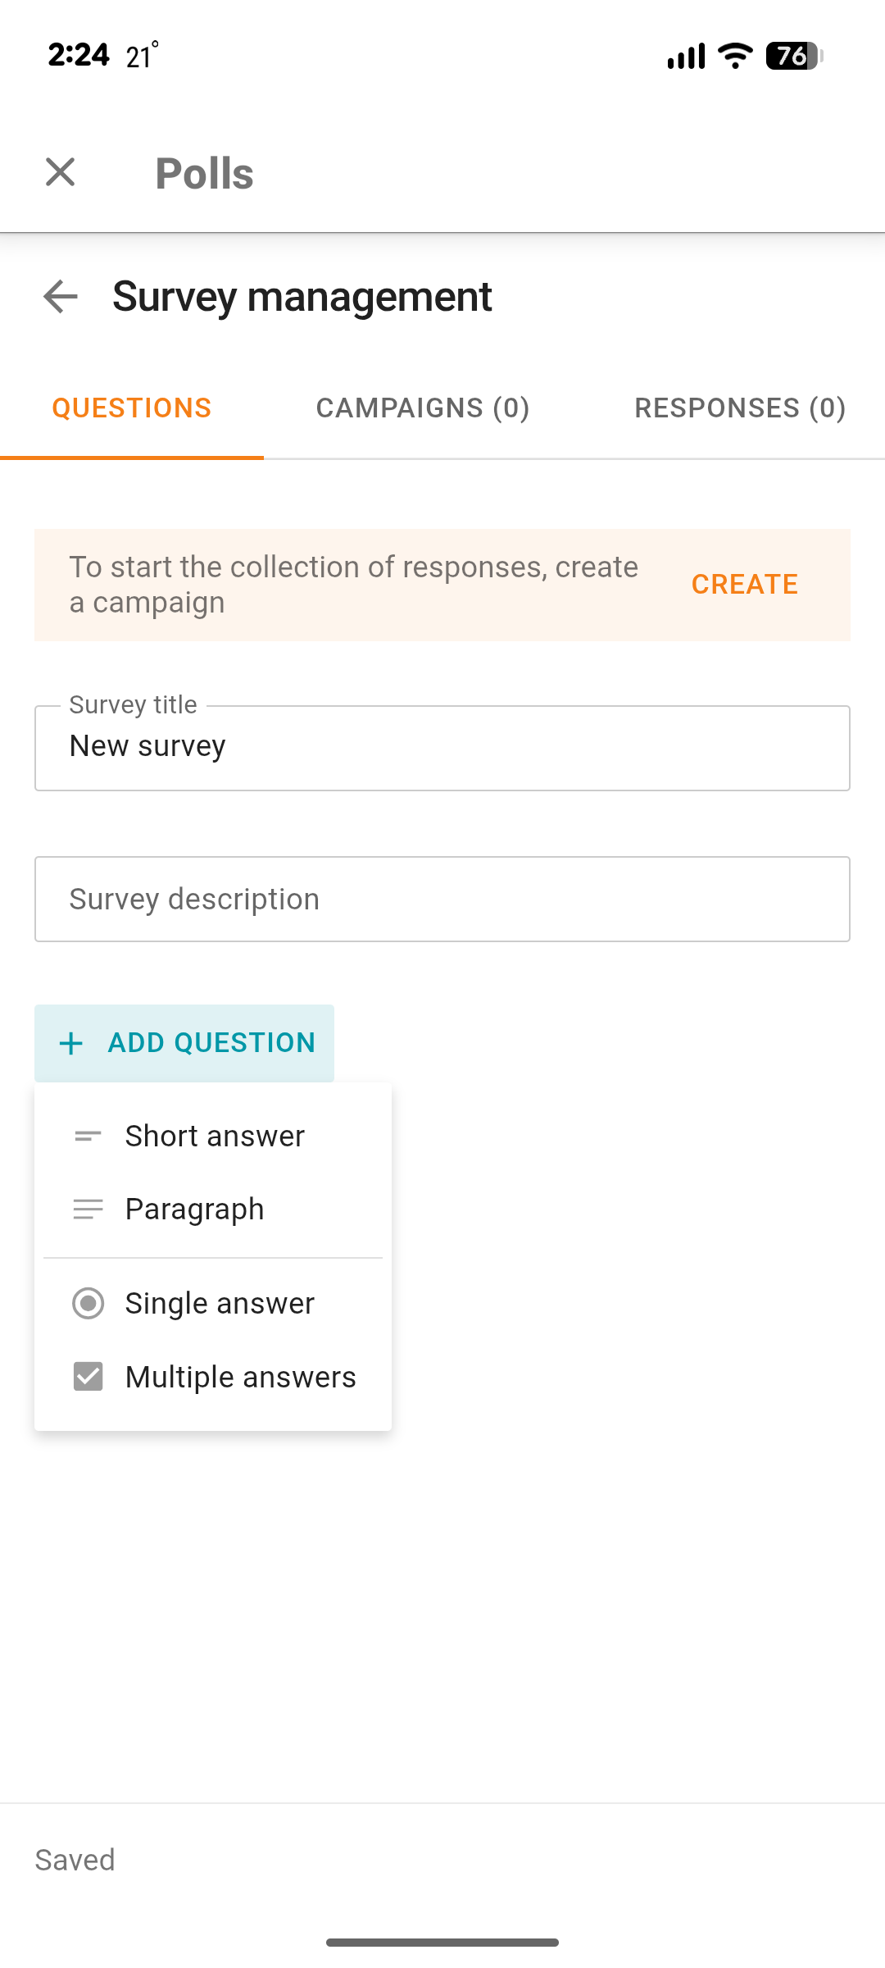This screenshot has width=885, height=1968.
Task: Click the Short answer lines icon
Action: [88, 1137]
